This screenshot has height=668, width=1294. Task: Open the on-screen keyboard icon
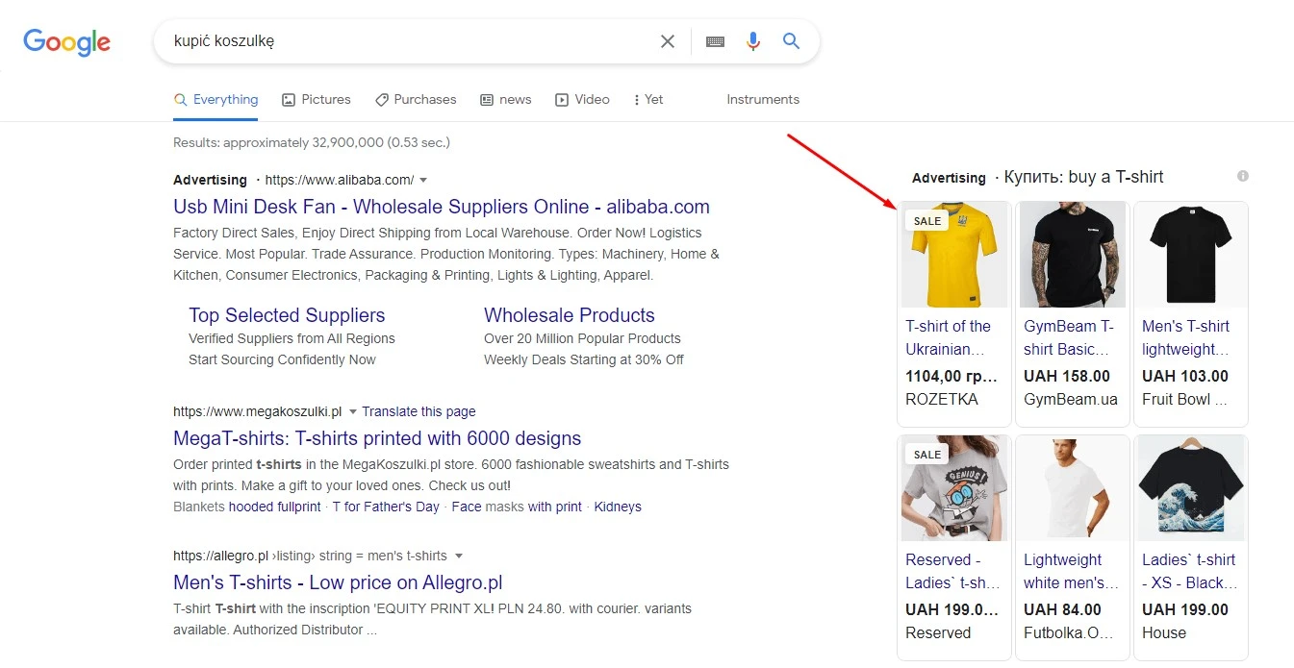click(x=715, y=41)
